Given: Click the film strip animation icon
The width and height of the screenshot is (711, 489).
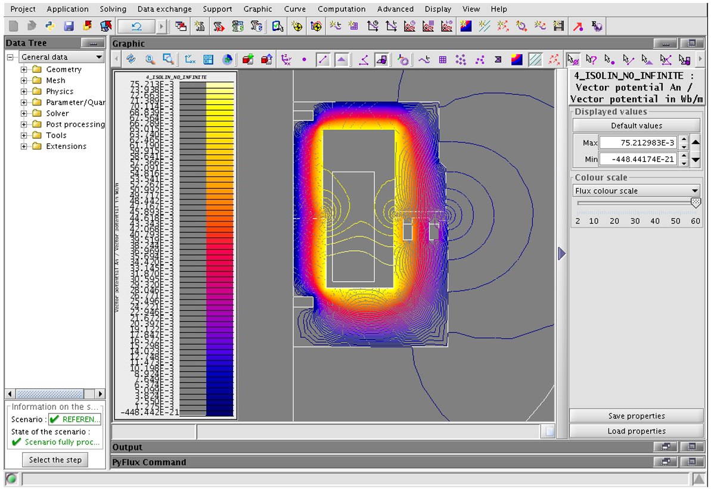Looking at the screenshot, I should click(558, 26).
